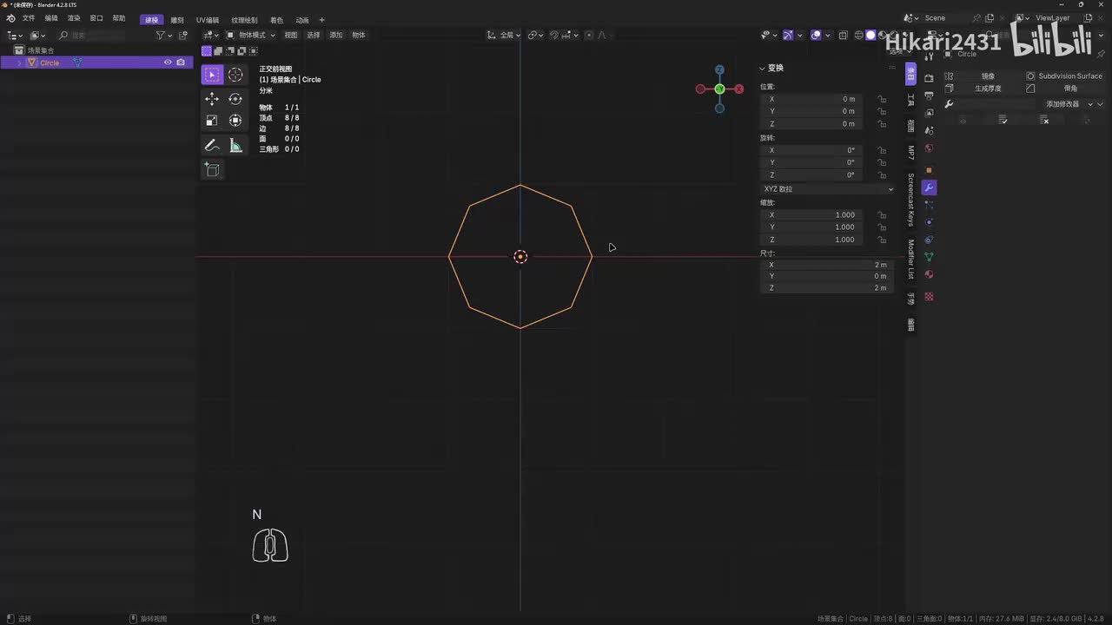Open the material properties tab

pyautogui.click(x=929, y=274)
